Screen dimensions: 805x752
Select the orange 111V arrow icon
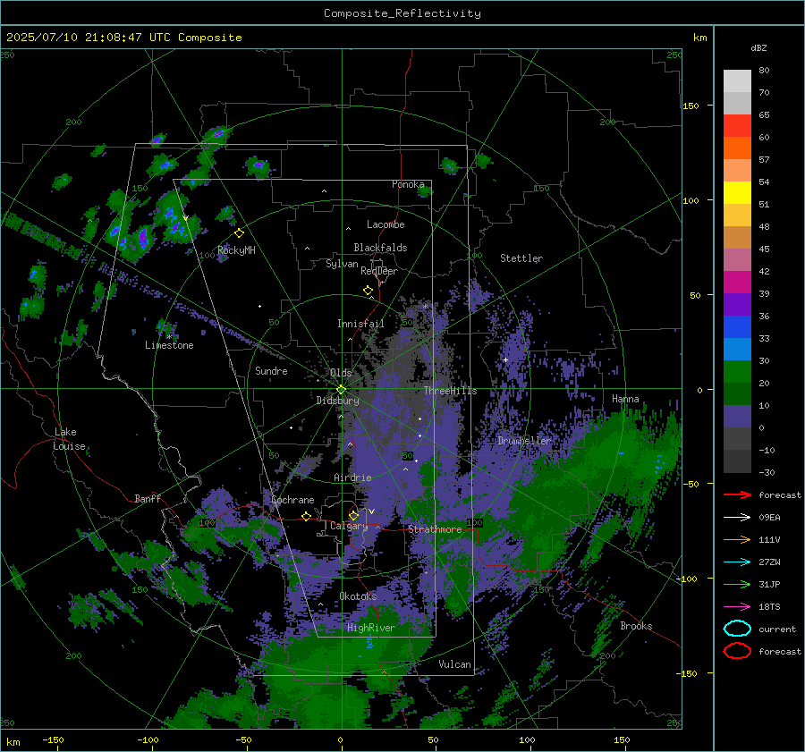(x=737, y=539)
